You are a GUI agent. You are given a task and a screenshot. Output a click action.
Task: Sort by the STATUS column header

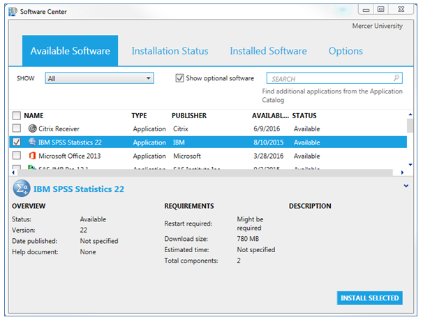(x=304, y=115)
